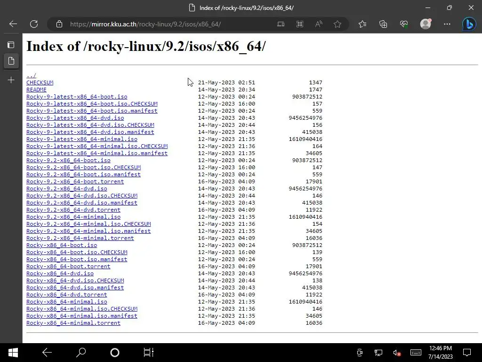Open the app available icon in address bar
The height and width of the screenshot is (362, 482).
pos(281,24)
